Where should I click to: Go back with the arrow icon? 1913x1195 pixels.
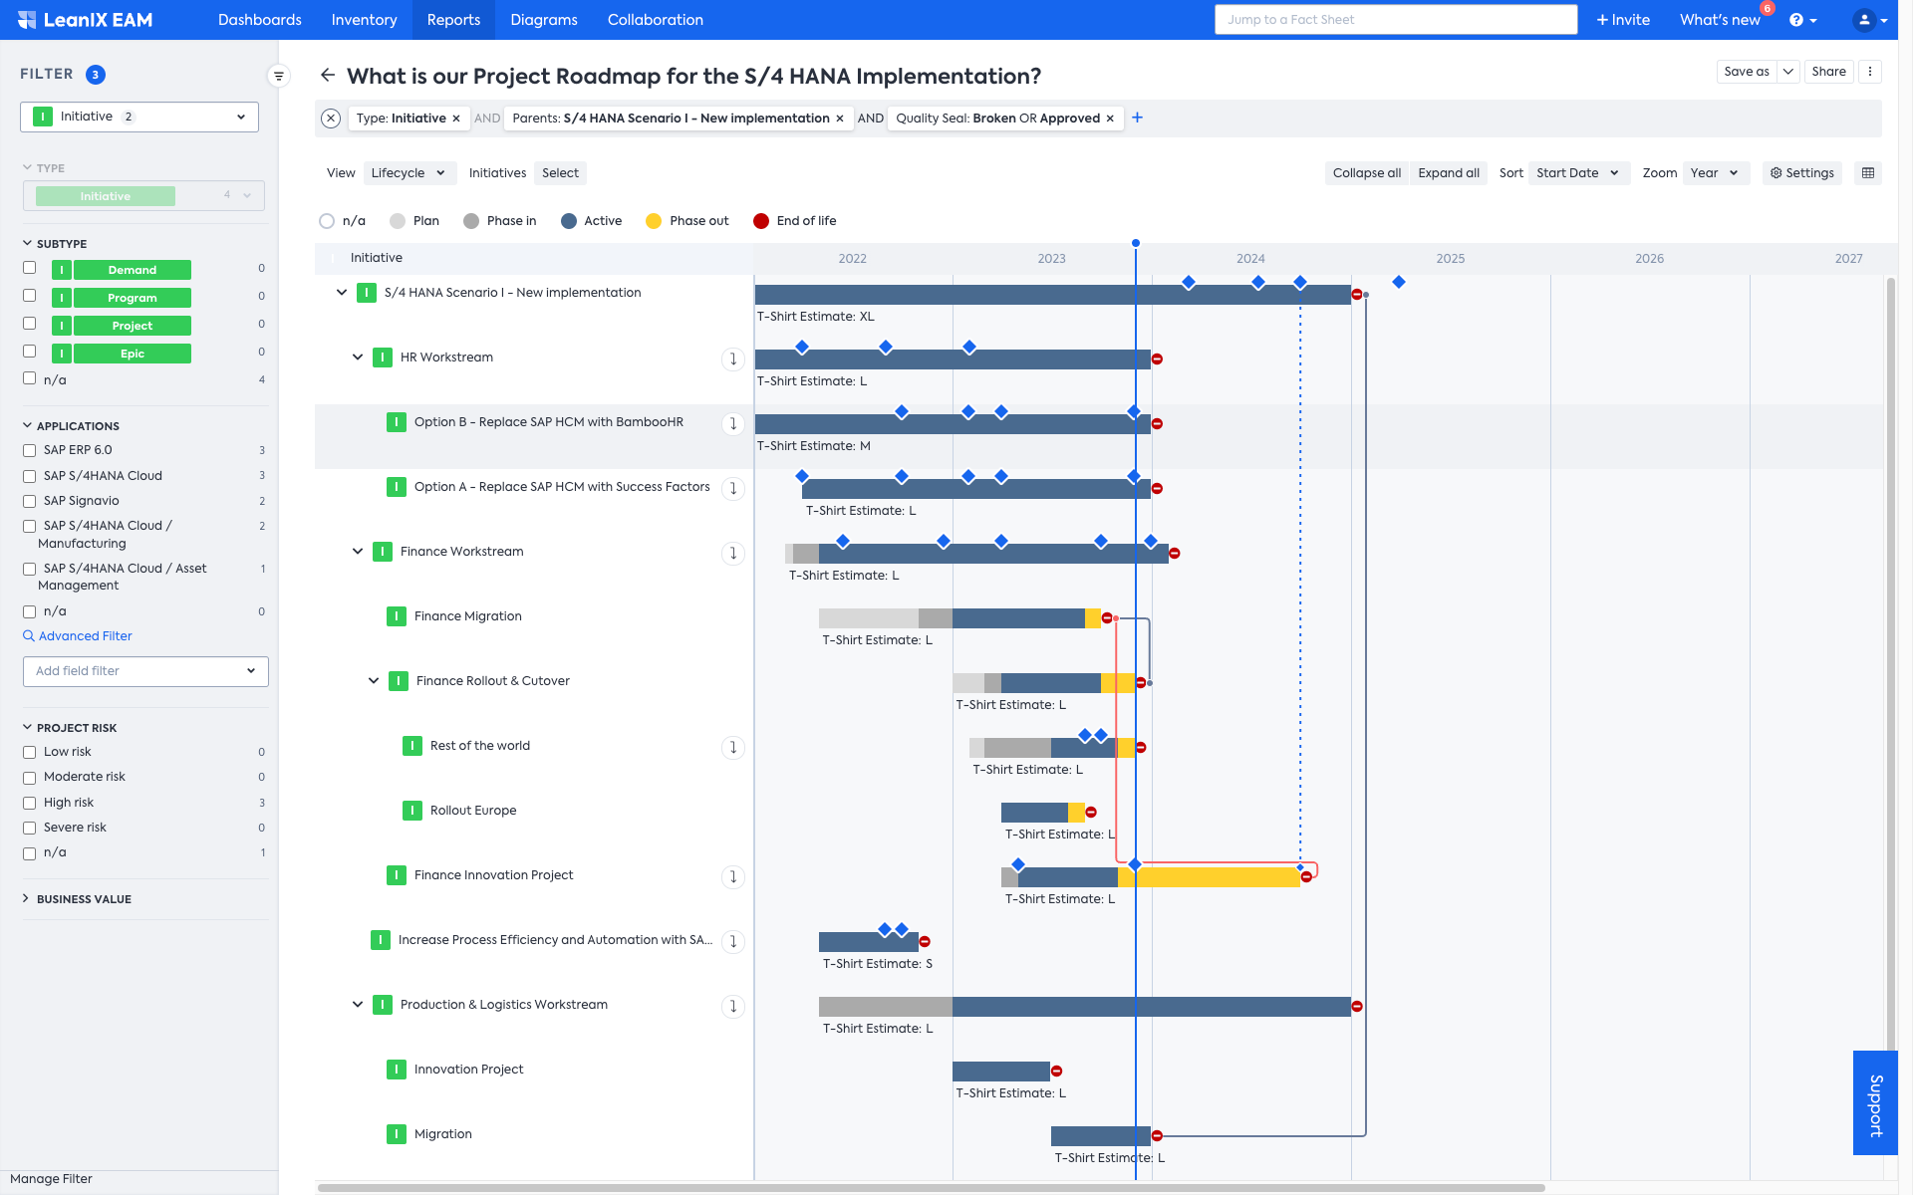coord(328,76)
